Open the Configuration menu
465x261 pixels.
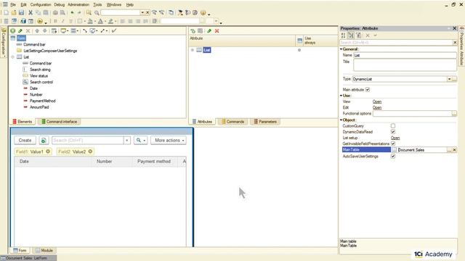[41, 5]
